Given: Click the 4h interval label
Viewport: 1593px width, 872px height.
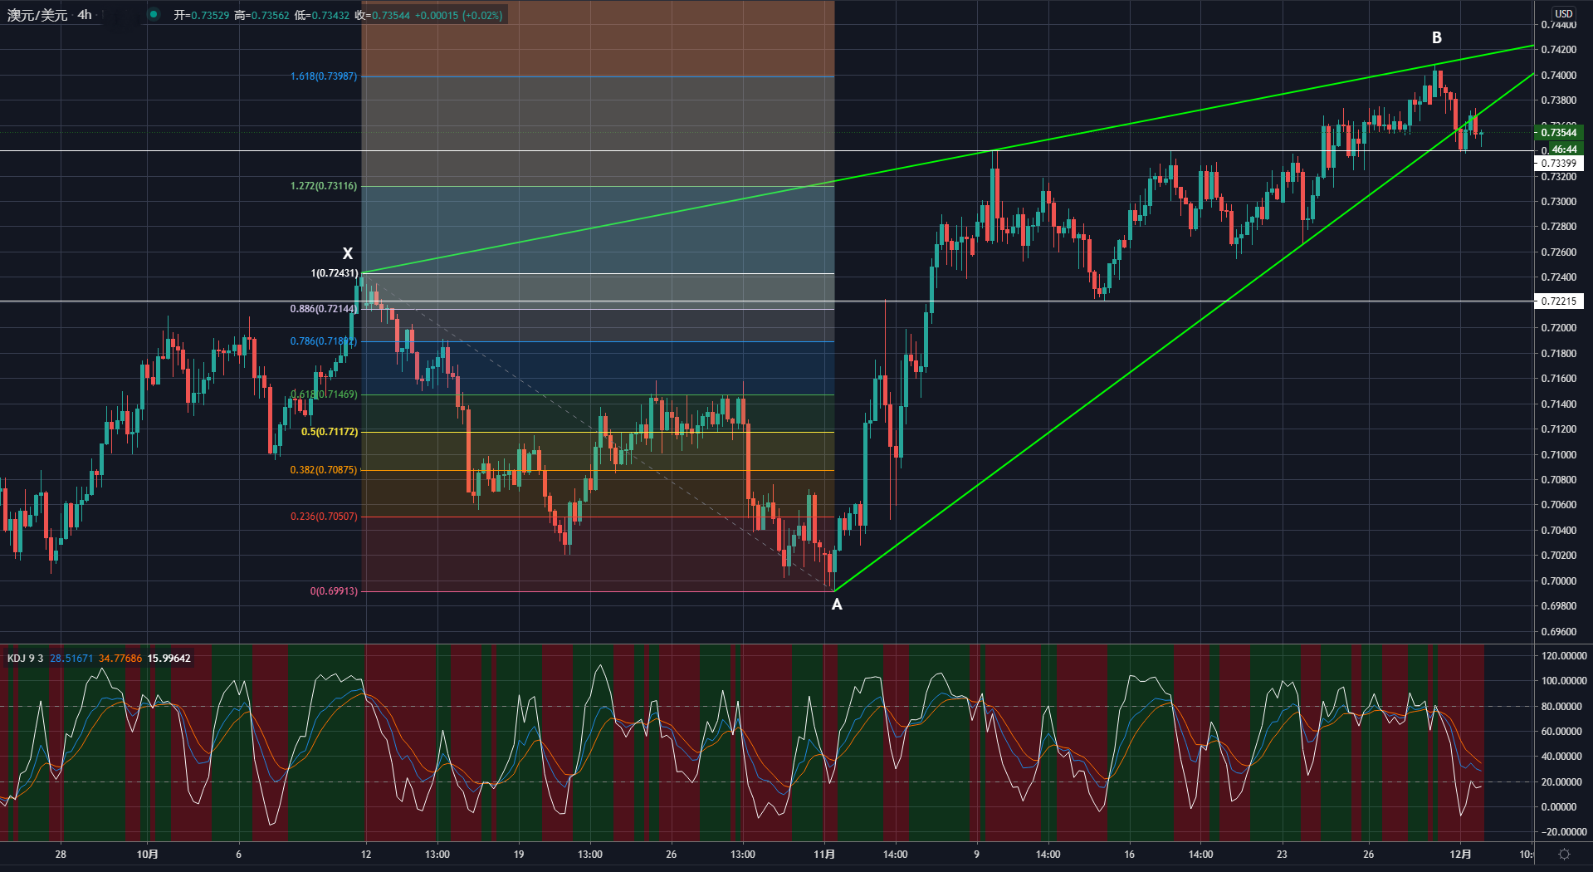Looking at the screenshot, I should (x=85, y=15).
